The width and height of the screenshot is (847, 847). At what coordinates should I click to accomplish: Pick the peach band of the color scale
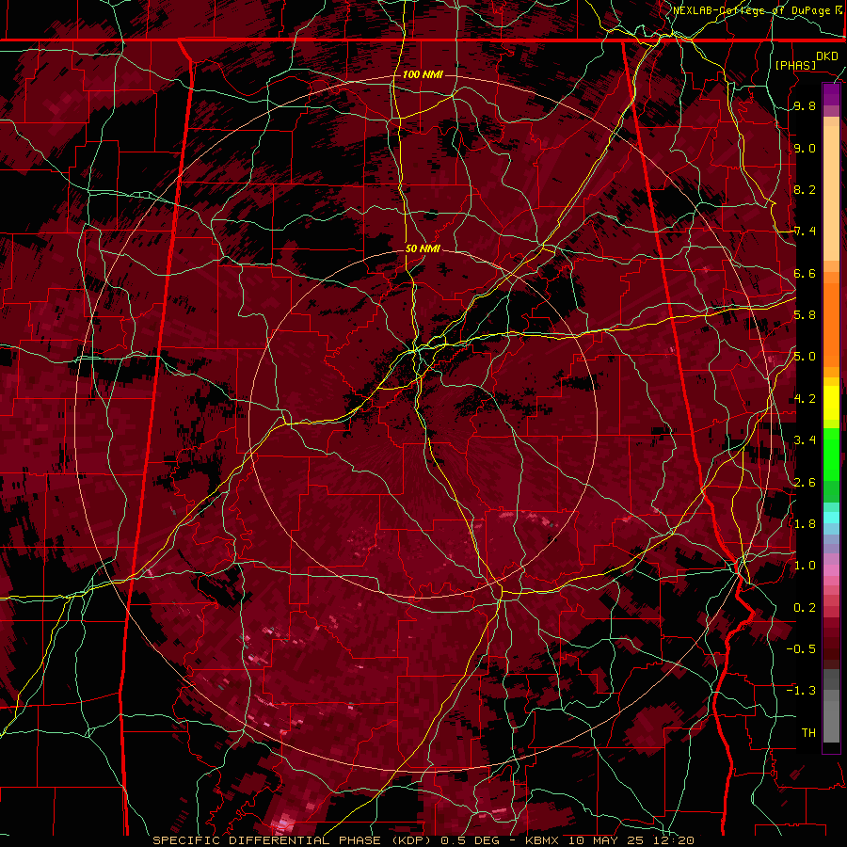pos(831,189)
